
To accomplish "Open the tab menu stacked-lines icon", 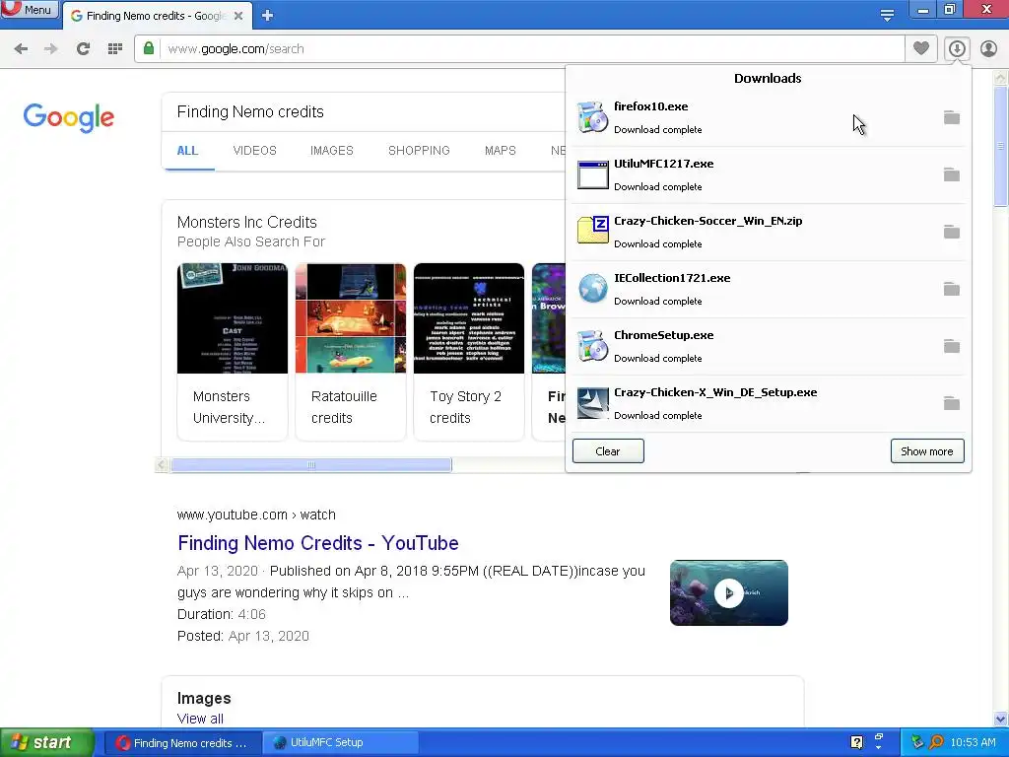I will (x=887, y=14).
